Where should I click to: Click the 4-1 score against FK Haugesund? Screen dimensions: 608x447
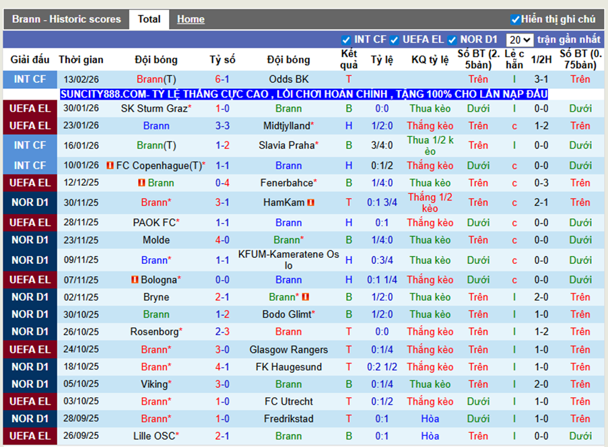coord(222,367)
